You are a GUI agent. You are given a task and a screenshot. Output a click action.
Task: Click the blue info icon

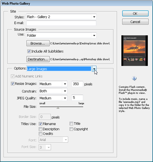pos(134,79)
